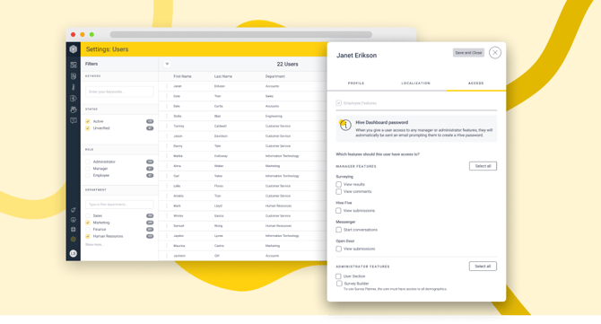Check the Sales department filter
601x324 pixels.
click(x=88, y=216)
